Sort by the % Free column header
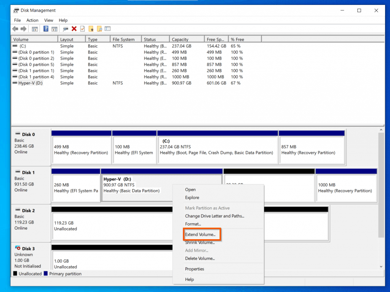The height and width of the screenshot is (292, 390). [x=245, y=39]
